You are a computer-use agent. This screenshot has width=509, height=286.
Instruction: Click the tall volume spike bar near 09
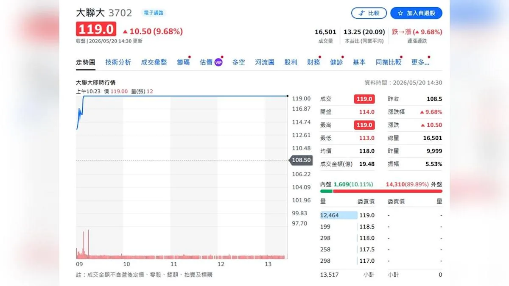pyautogui.click(x=88, y=244)
